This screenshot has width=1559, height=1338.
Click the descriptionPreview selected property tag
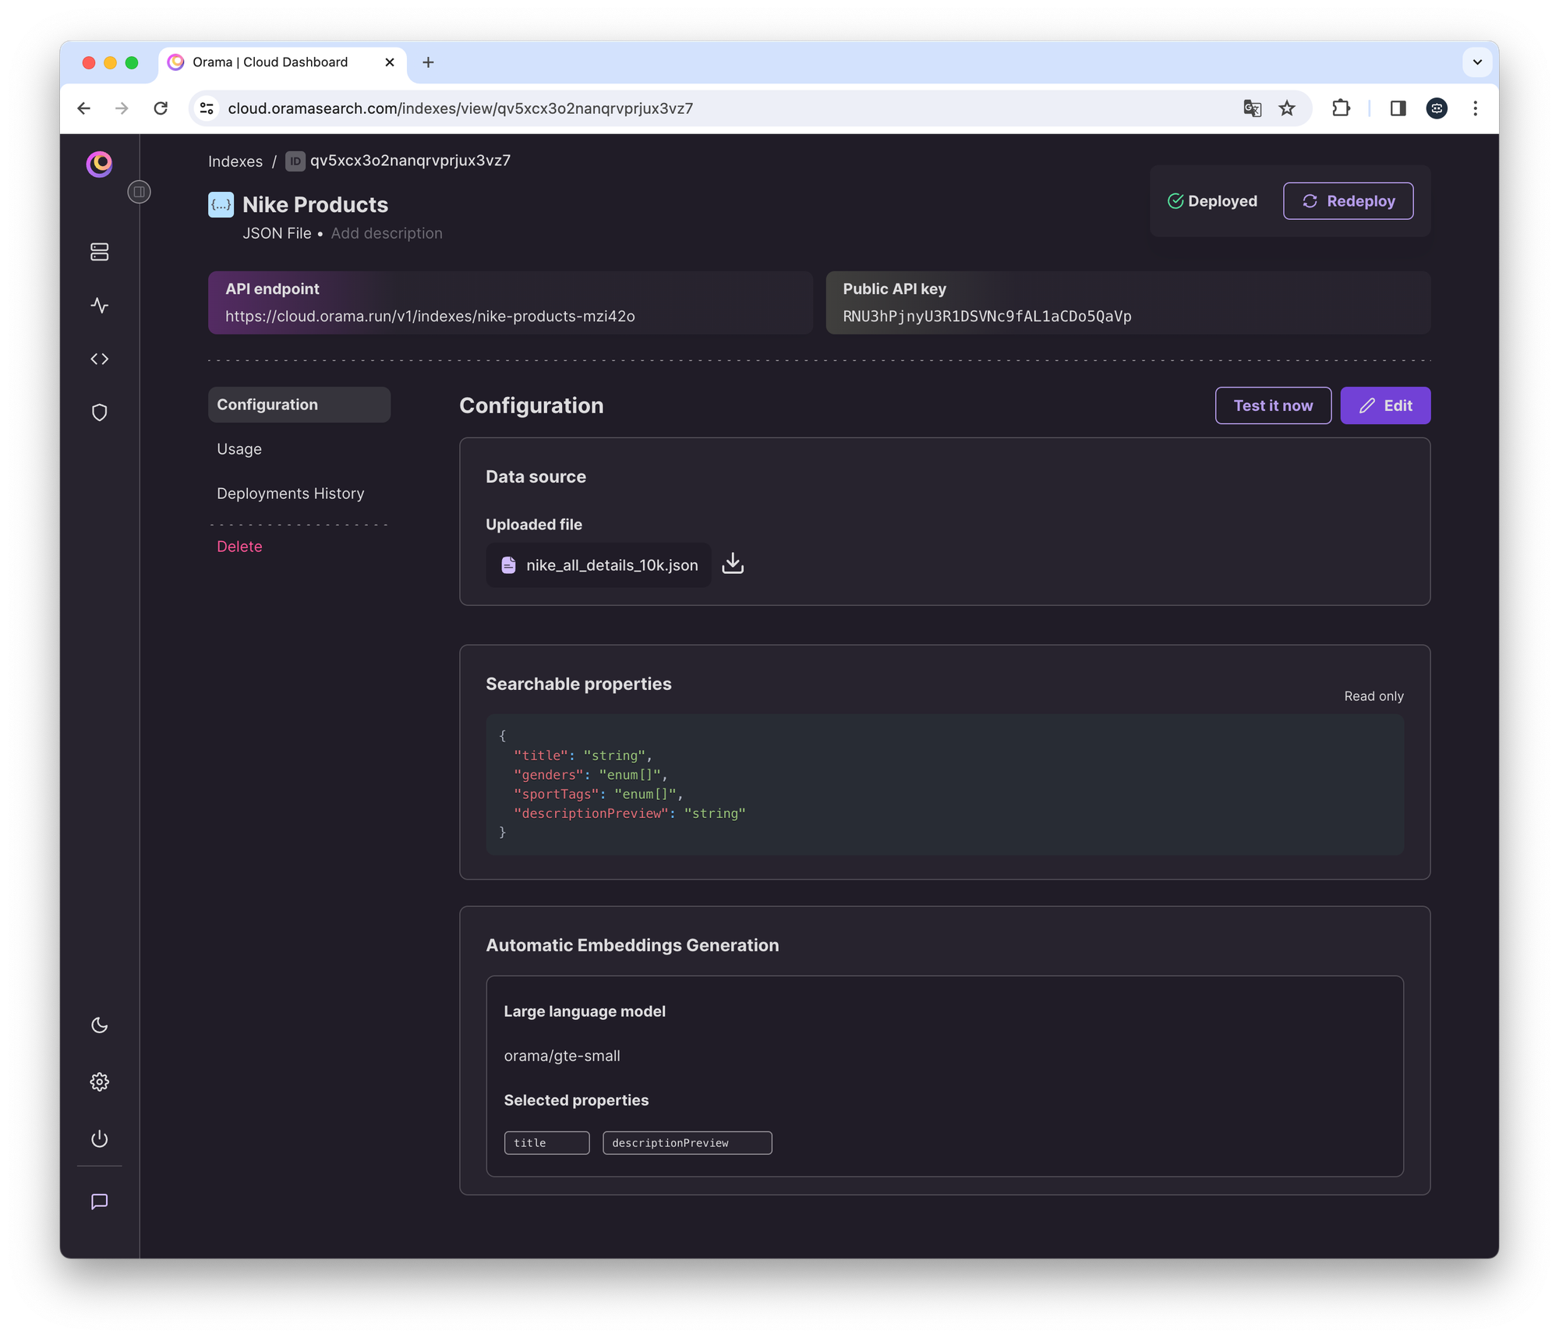pos(687,1143)
